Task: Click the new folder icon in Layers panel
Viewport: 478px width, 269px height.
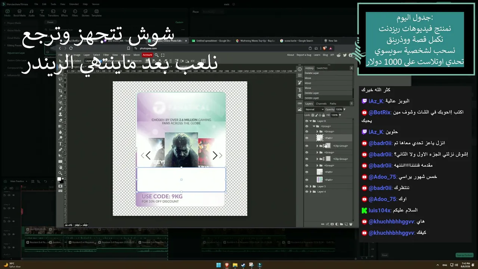Action: tap(341, 224)
